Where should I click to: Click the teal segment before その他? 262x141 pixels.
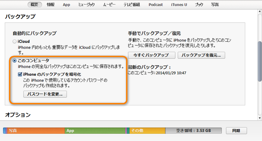click(128, 131)
